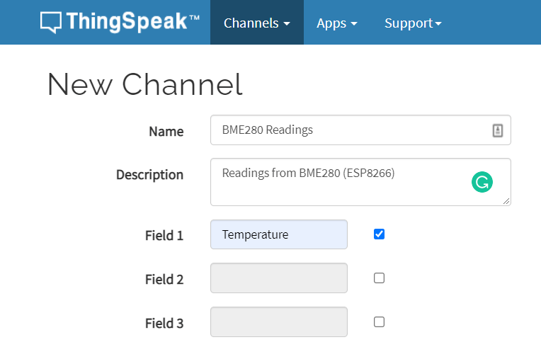Viewport: 541px width, 347px height.
Task: Click the Description label
Action: tap(149, 175)
